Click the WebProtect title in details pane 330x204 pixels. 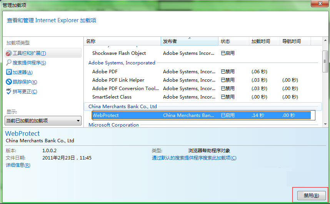click(22, 133)
